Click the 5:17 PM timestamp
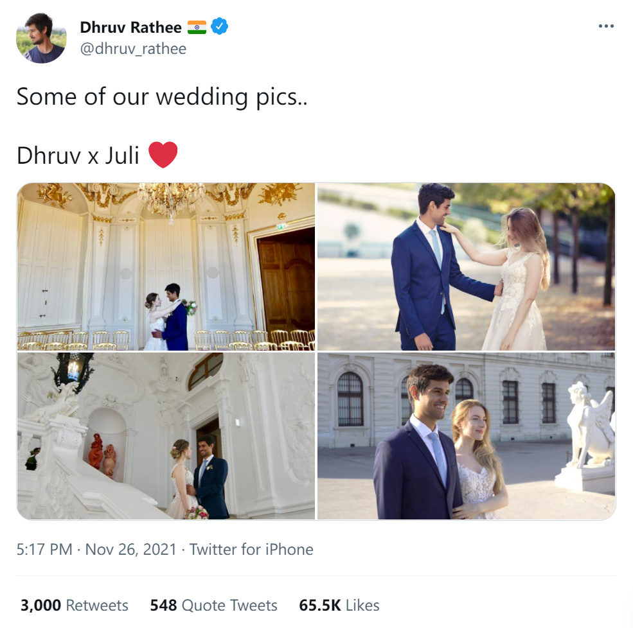The height and width of the screenshot is (628, 633). 44,550
